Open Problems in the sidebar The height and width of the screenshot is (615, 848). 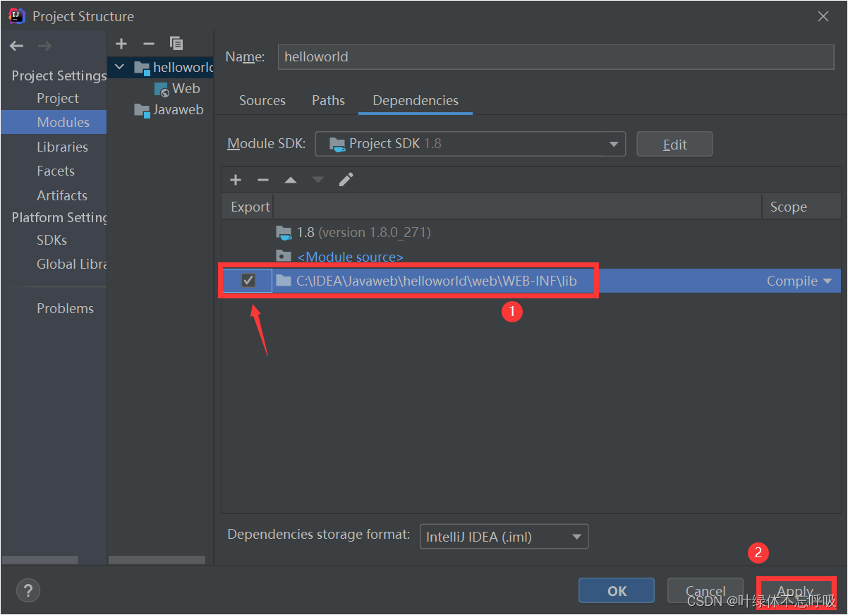[65, 308]
